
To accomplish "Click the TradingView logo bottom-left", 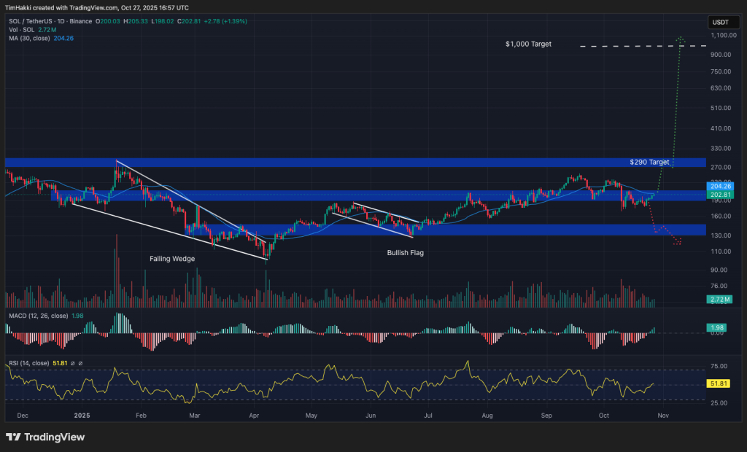I will (x=44, y=437).
